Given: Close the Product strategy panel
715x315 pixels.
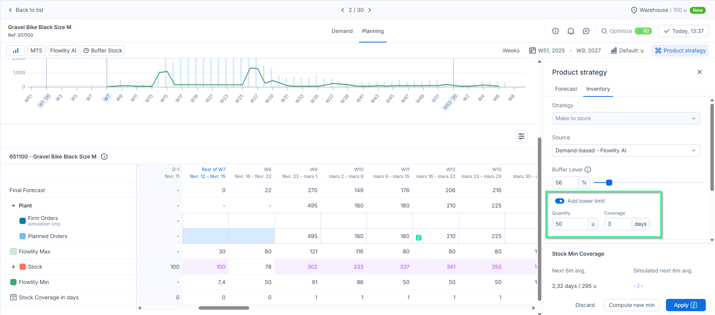Looking at the screenshot, I should (x=699, y=72).
